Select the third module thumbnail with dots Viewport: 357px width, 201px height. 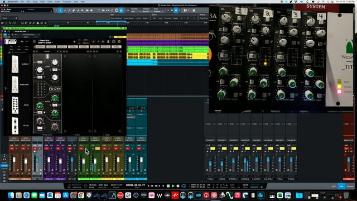coord(15,105)
